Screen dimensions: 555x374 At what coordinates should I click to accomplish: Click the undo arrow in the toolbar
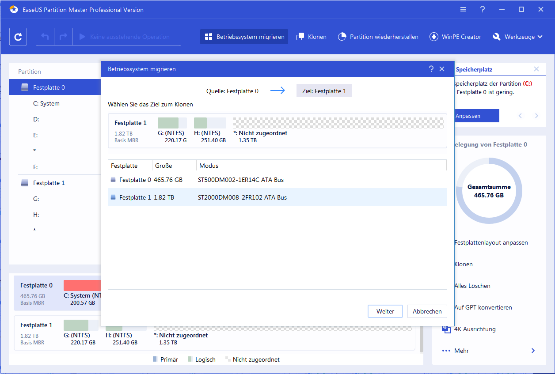[x=45, y=37]
